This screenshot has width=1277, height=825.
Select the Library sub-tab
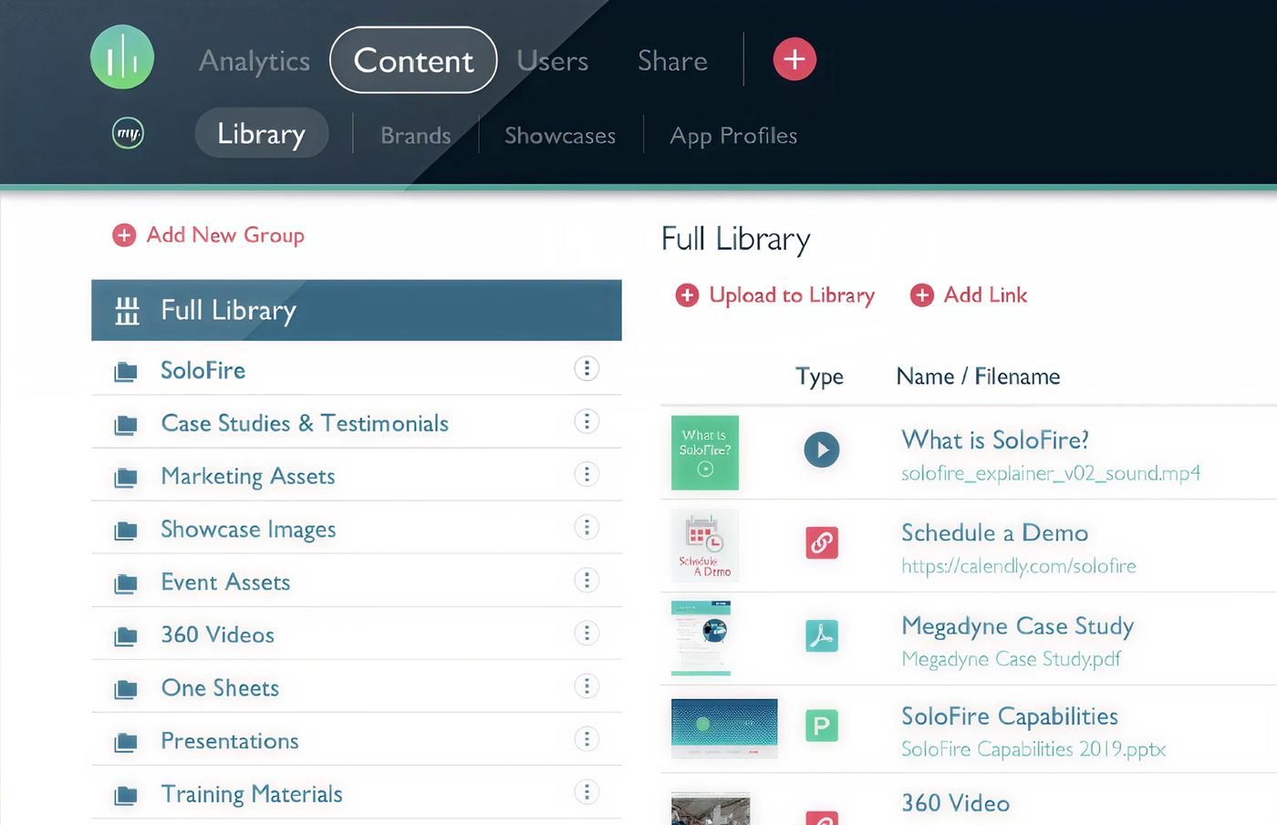262,133
